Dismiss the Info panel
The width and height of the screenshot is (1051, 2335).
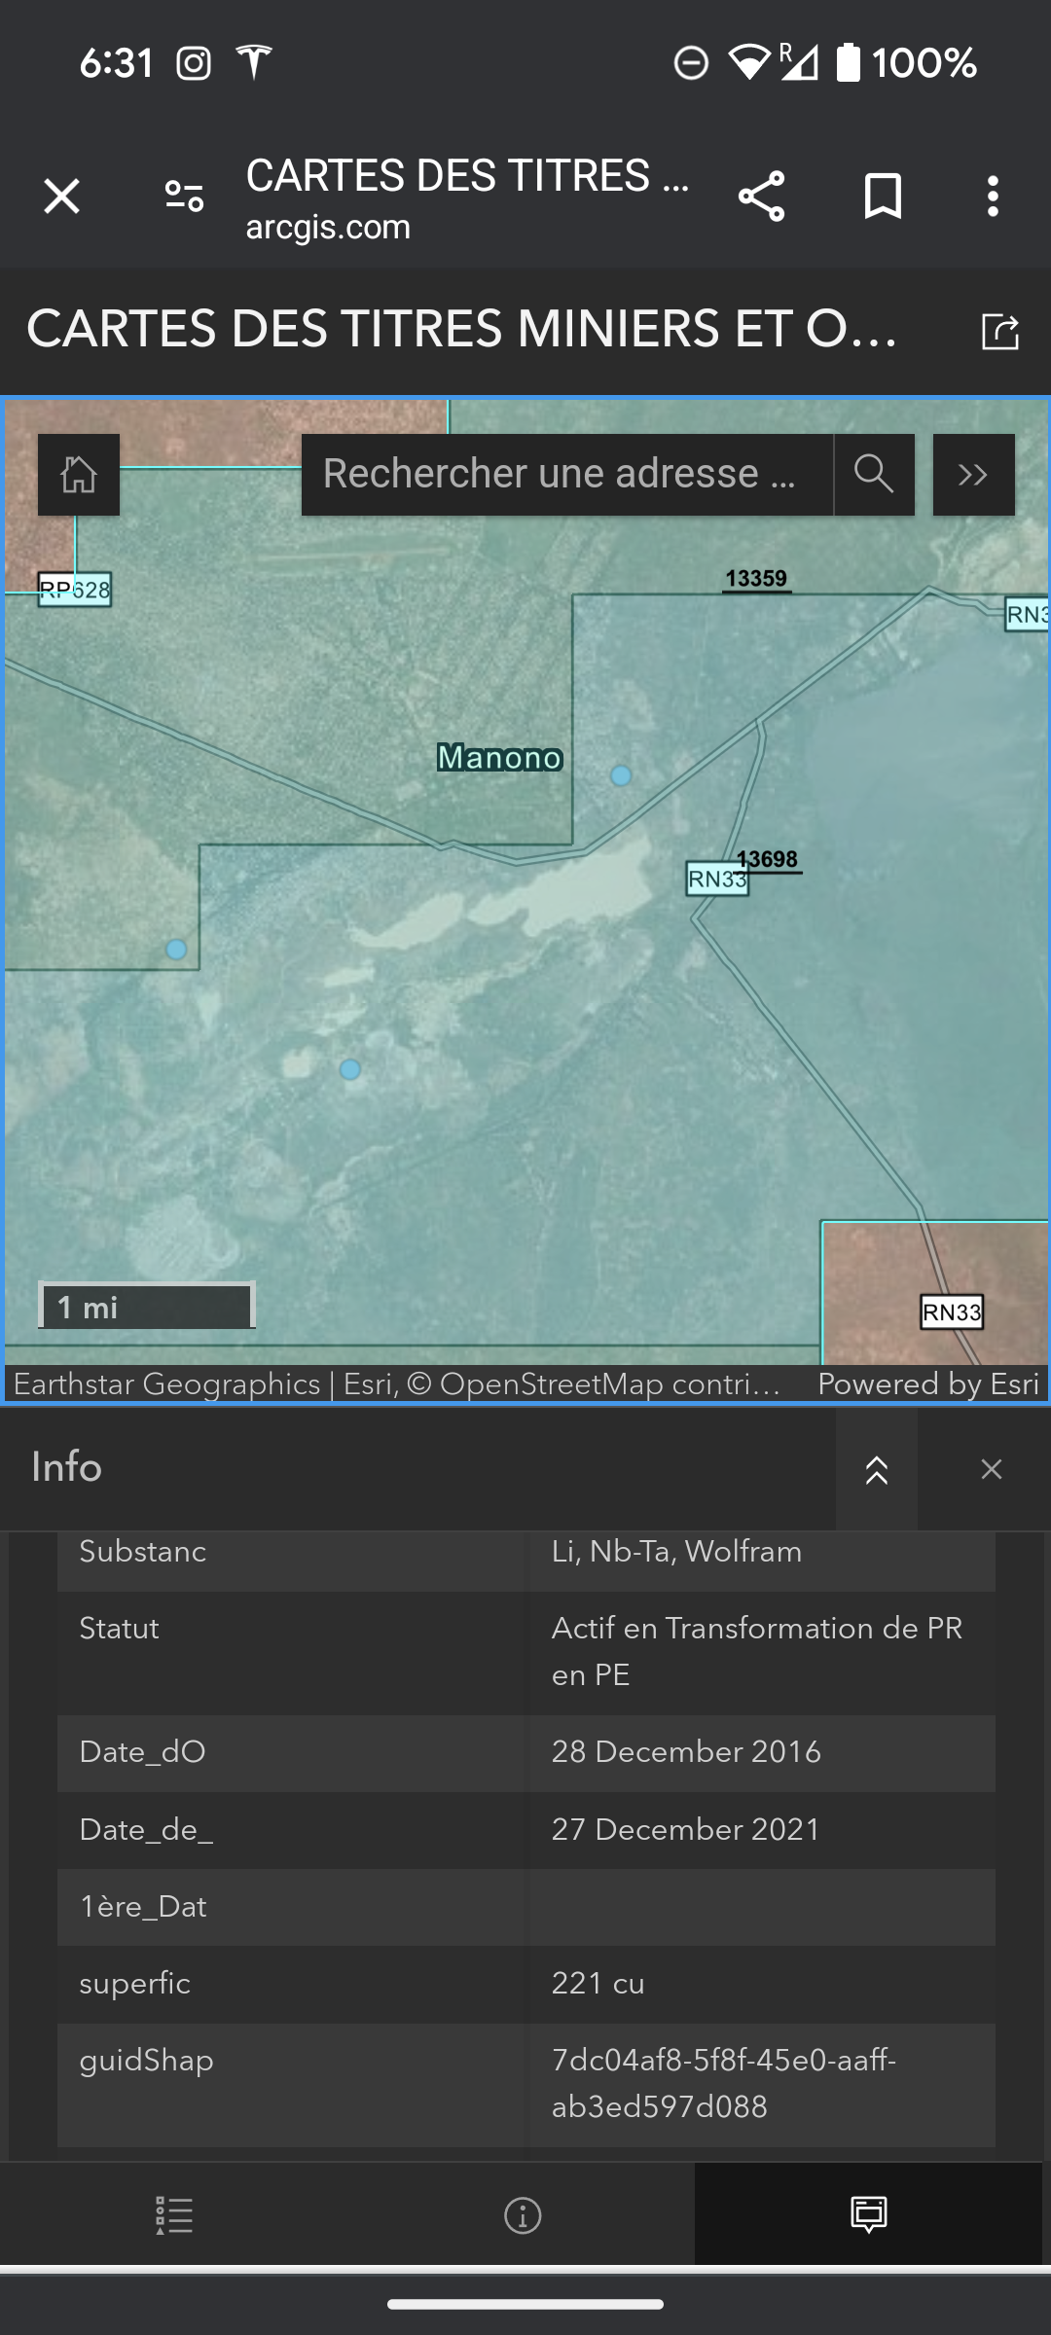tap(991, 1469)
